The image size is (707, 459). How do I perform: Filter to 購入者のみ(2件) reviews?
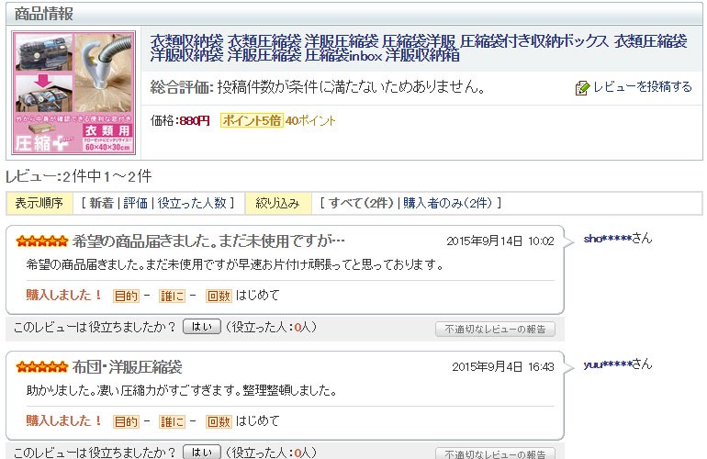pos(449,203)
